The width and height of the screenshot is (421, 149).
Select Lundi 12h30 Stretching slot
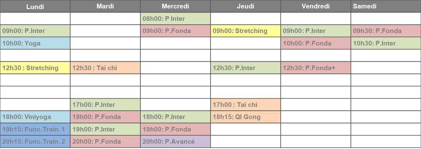(35, 68)
